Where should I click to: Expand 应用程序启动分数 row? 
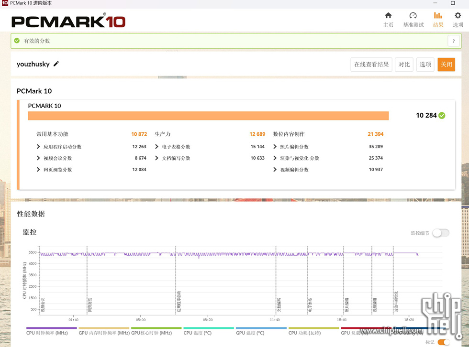pyautogui.click(x=39, y=147)
